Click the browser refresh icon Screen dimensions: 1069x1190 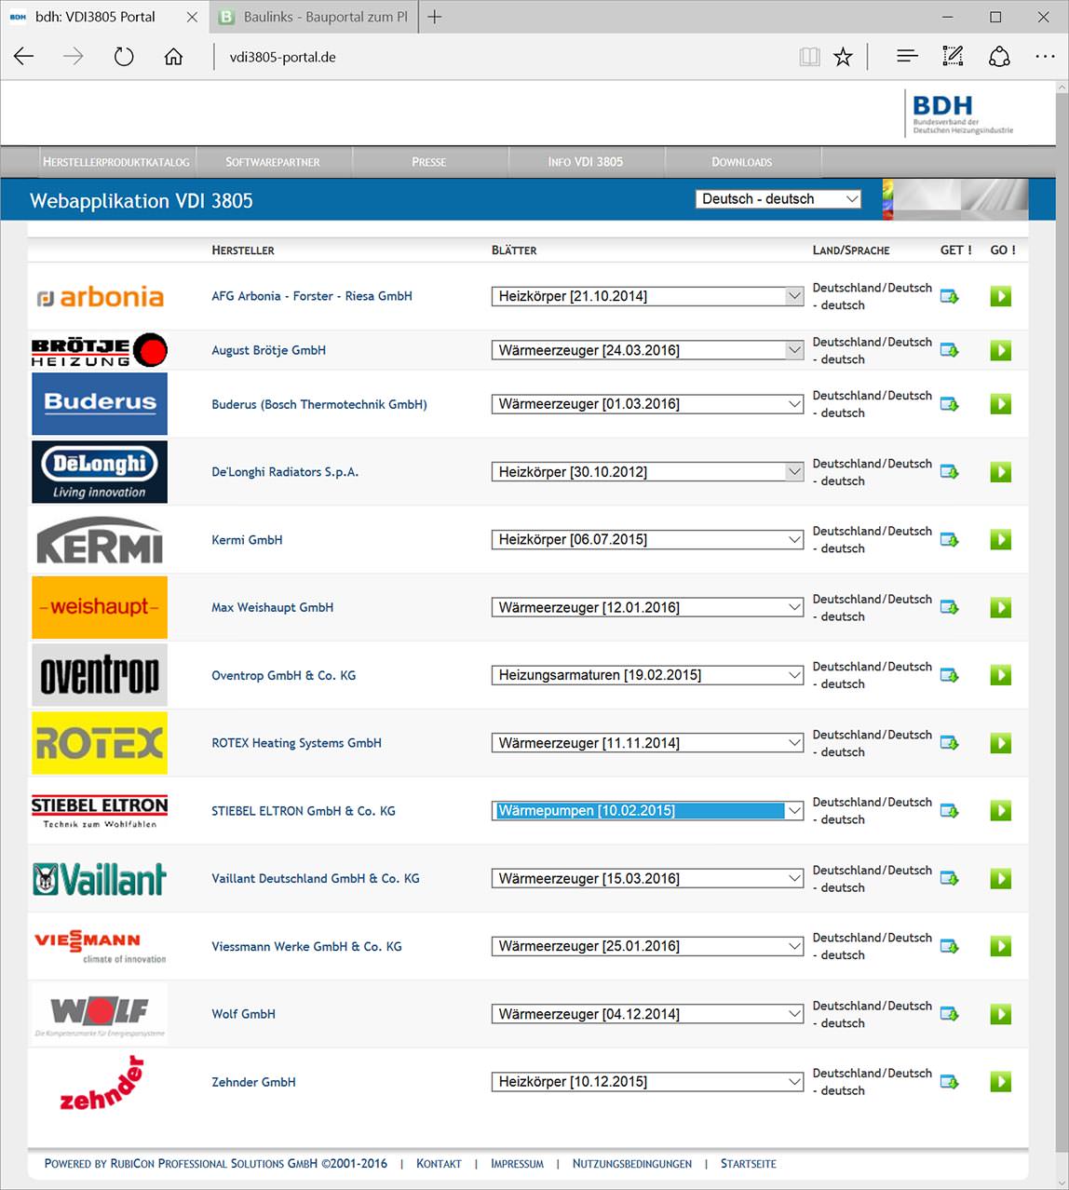pos(123,56)
